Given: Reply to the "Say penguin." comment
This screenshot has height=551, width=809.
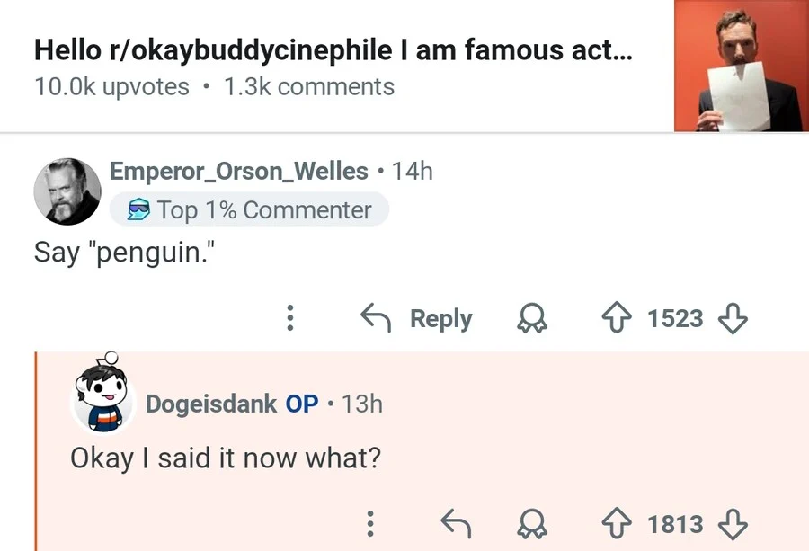Looking at the screenshot, I should [416, 318].
